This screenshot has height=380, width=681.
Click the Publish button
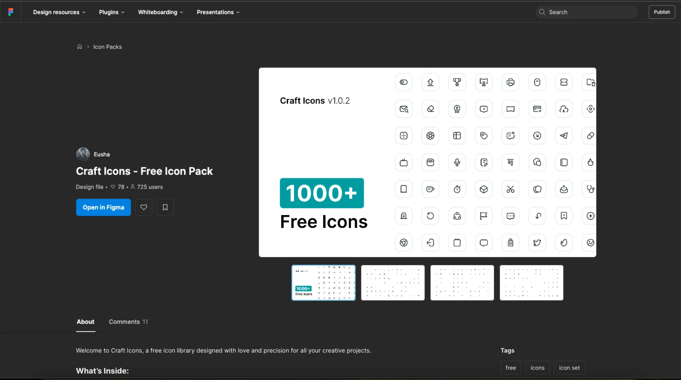[x=662, y=12]
